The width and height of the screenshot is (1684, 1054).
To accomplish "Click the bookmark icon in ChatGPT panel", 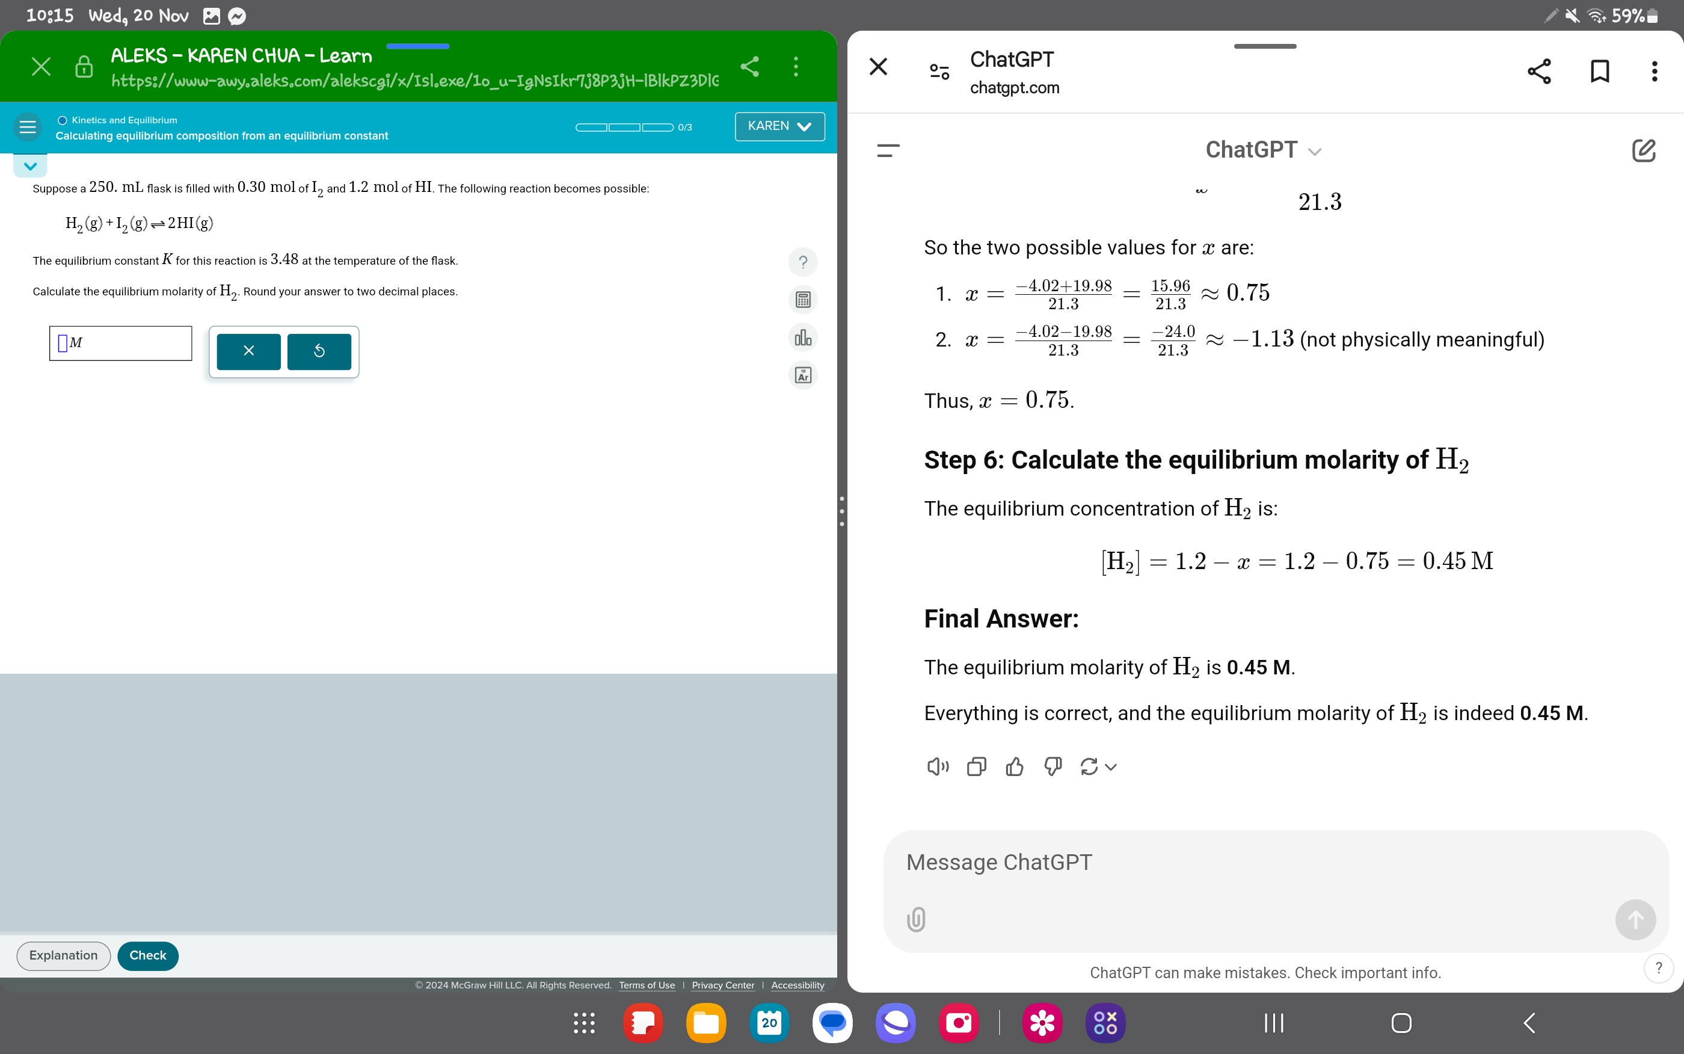I will (1599, 68).
